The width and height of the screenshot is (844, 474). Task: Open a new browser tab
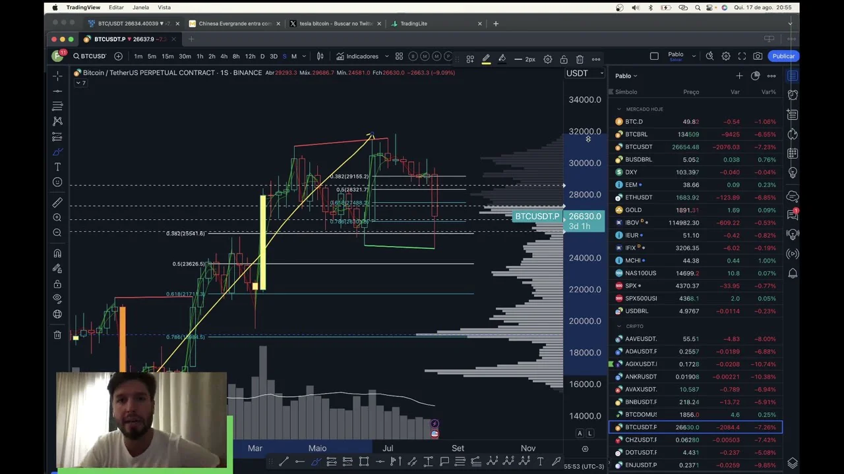[496, 24]
